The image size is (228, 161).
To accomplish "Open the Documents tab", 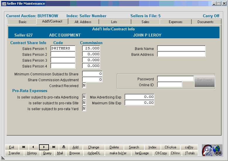I will coord(205,22).
